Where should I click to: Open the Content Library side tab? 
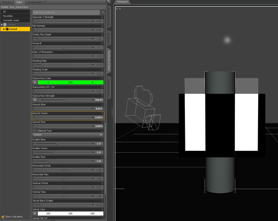[109, 87]
